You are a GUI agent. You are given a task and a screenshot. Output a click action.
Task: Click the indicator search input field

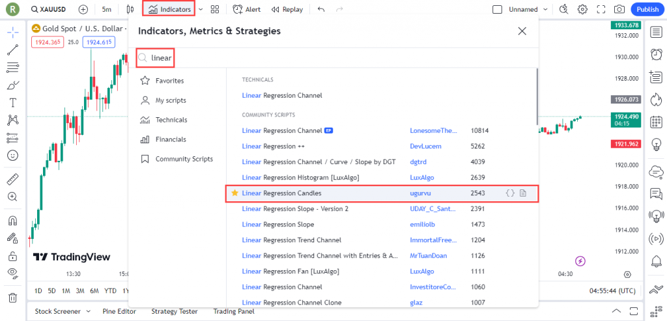point(333,58)
